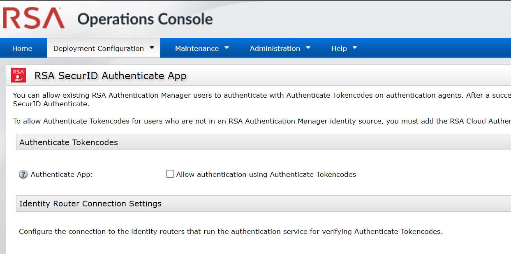
Task: Click the Authenticate App field label
Action: point(62,174)
